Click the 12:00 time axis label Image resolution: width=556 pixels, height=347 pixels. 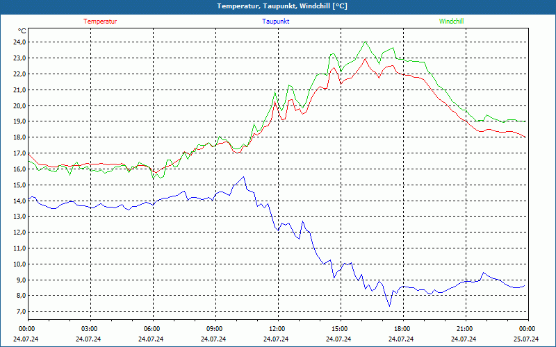pos(277,329)
